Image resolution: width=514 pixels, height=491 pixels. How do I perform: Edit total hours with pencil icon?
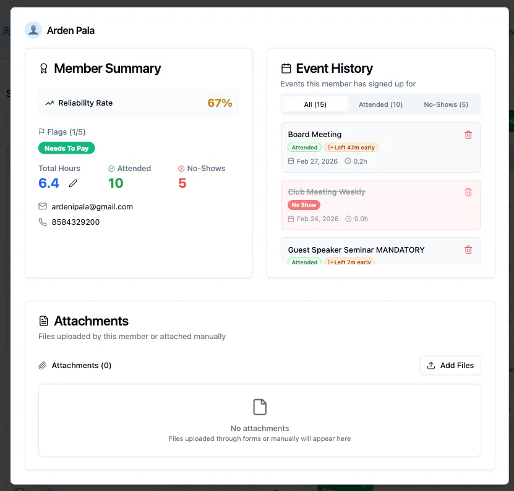[73, 183]
